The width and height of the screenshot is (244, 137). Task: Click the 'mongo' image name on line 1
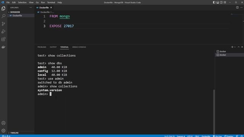(65, 16)
